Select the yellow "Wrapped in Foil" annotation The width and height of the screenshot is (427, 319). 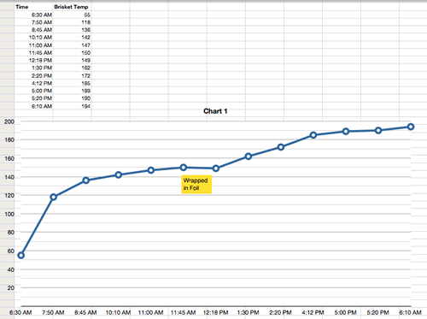(196, 184)
